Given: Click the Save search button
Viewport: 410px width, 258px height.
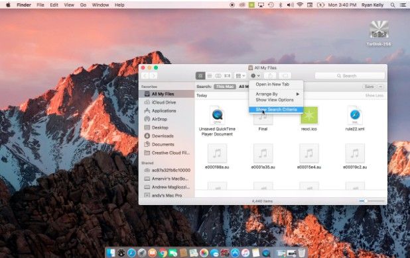Looking at the screenshot, I should tap(370, 87).
